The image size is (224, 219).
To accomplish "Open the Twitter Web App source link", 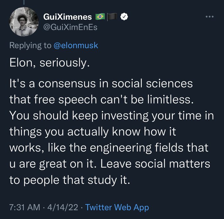I will tap(117, 207).
